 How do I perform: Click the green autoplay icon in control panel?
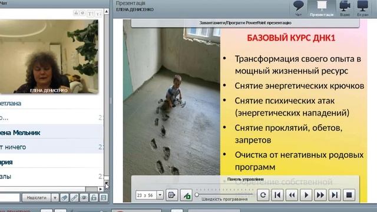[186, 195]
